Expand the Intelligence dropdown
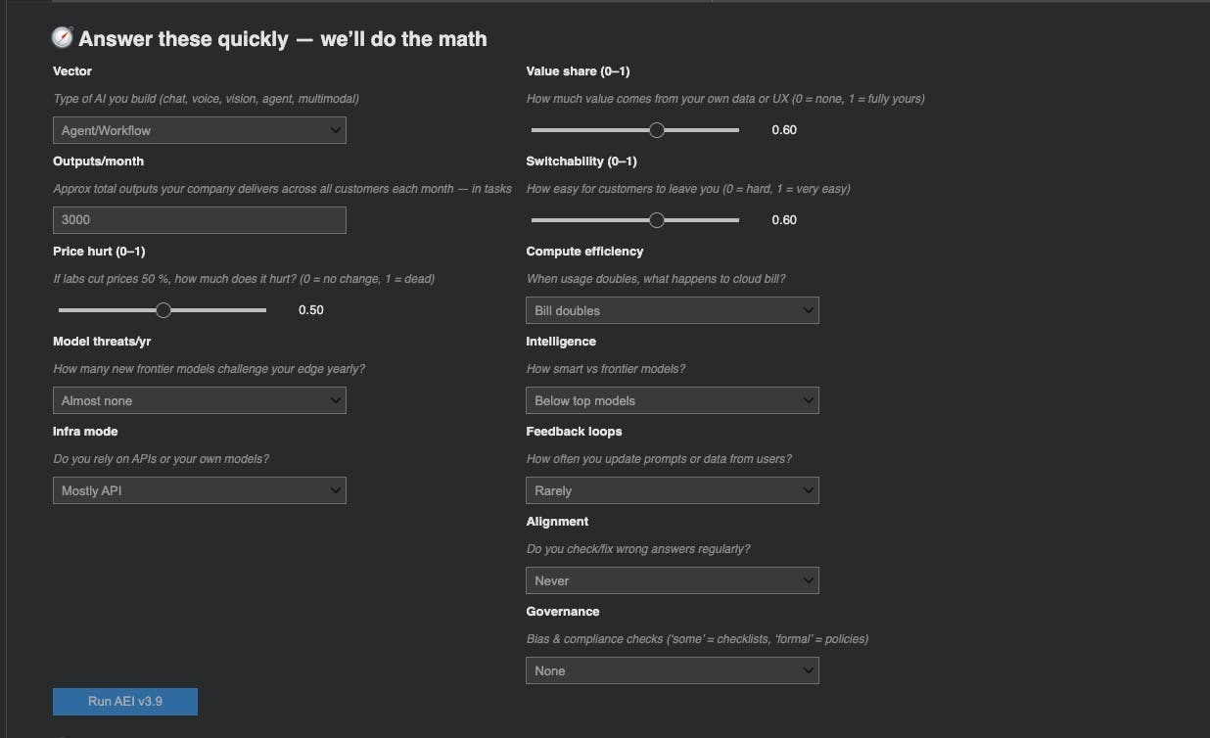The image size is (1210, 738). click(x=672, y=400)
